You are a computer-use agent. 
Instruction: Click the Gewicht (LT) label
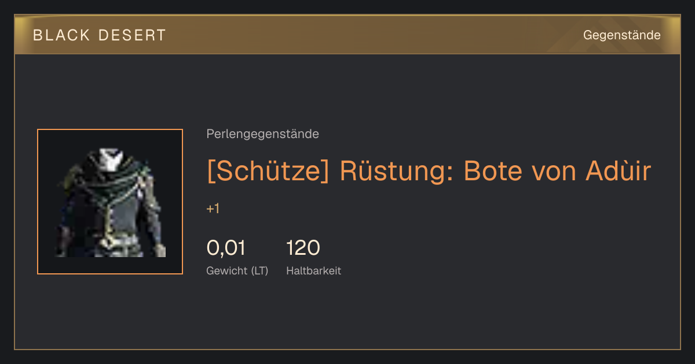pyautogui.click(x=237, y=270)
